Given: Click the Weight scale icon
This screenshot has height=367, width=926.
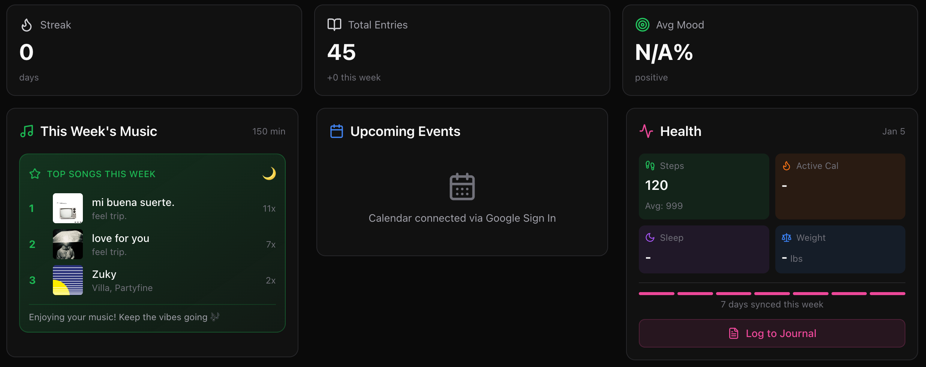Looking at the screenshot, I should coord(786,237).
